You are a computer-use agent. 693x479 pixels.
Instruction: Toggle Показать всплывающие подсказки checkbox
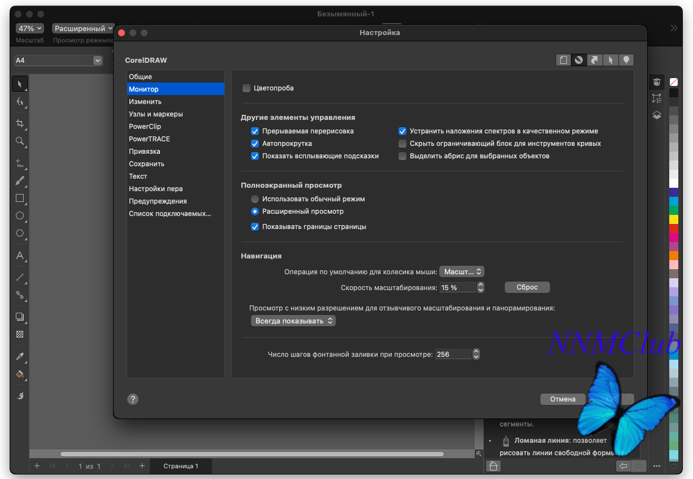(x=255, y=156)
